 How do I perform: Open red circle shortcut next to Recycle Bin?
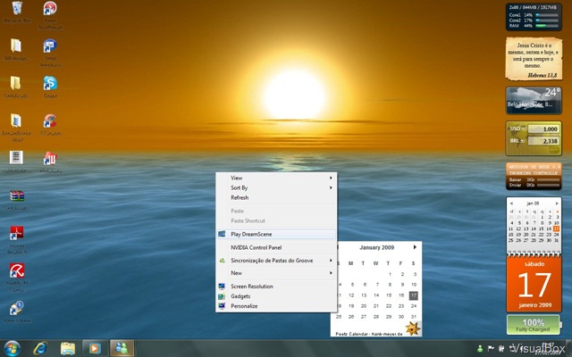[x=50, y=8]
